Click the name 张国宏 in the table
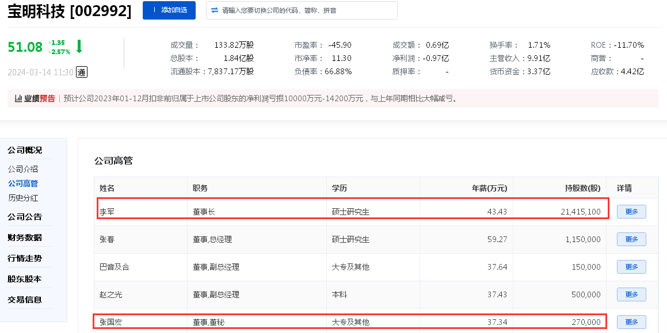 point(110,323)
